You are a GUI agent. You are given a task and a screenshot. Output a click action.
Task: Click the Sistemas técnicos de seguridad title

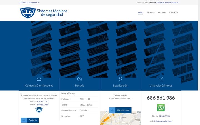[52, 12]
